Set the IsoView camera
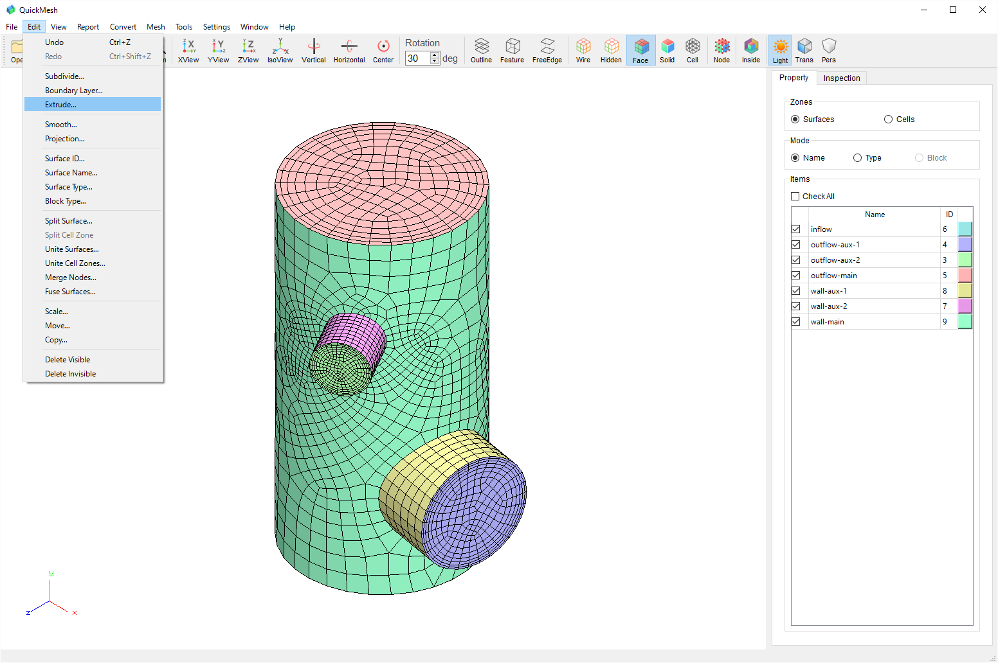The height and width of the screenshot is (663, 998). click(280, 50)
